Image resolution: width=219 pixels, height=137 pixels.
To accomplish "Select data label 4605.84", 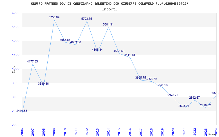I will tap(97, 50).
